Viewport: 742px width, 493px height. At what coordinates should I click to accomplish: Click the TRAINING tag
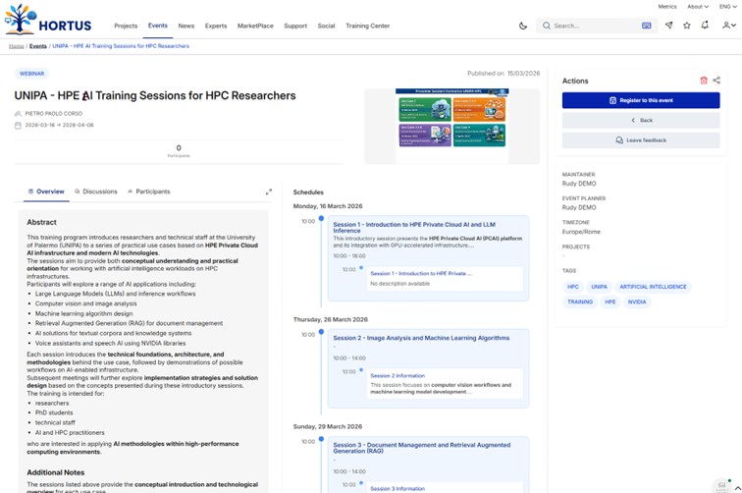tap(580, 301)
